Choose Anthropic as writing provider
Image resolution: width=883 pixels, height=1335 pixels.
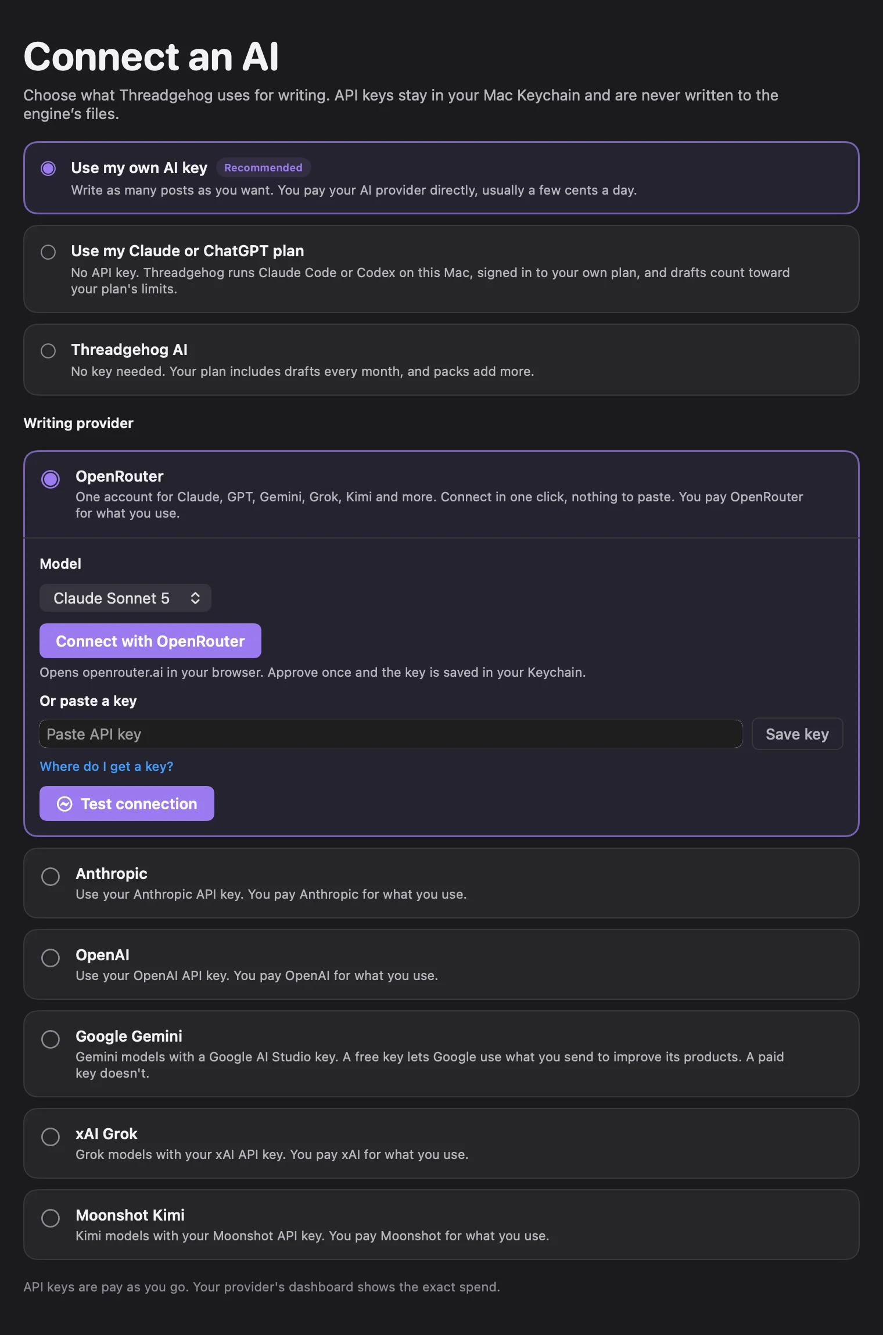(x=51, y=876)
